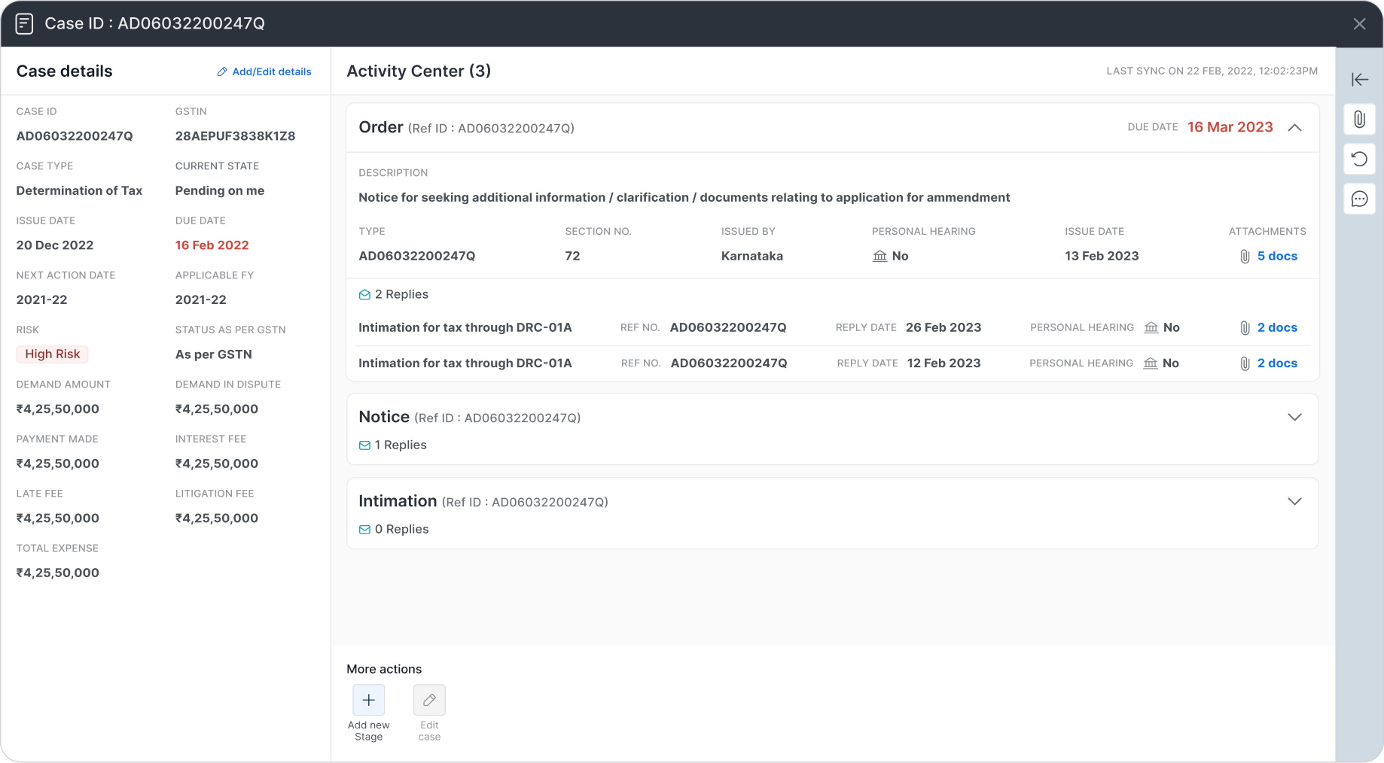The image size is (1384, 763).
Task: Click the 2 Replies label under Order
Action: tap(401, 294)
